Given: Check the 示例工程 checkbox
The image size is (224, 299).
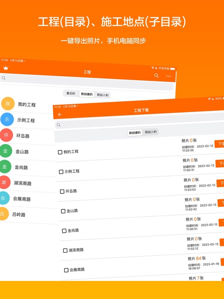Looking at the screenshot, I should click(x=61, y=172).
